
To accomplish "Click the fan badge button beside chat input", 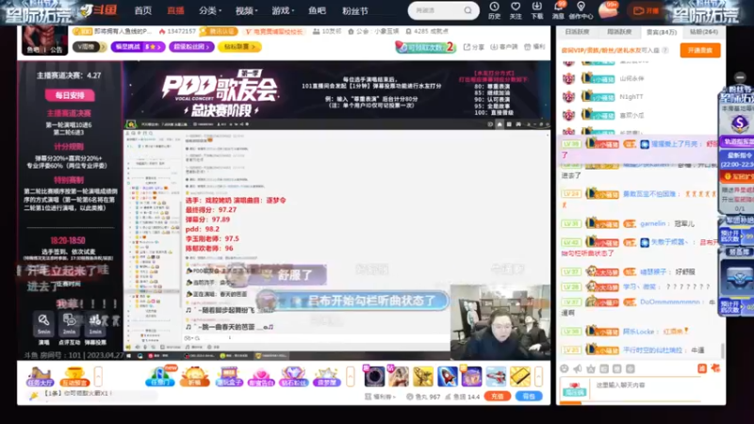I will click(x=574, y=388).
